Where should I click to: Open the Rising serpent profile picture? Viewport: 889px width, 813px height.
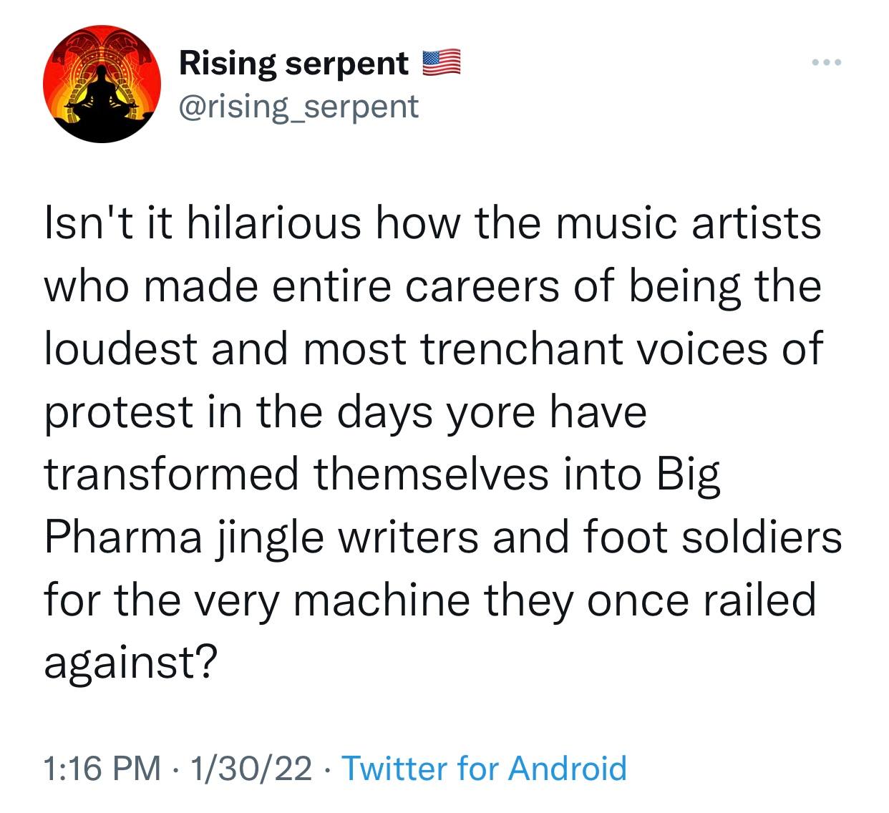tap(102, 84)
